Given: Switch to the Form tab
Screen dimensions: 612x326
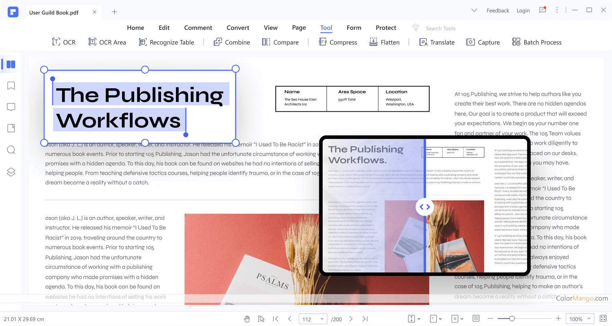Looking at the screenshot, I should click(x=354, y=28).
